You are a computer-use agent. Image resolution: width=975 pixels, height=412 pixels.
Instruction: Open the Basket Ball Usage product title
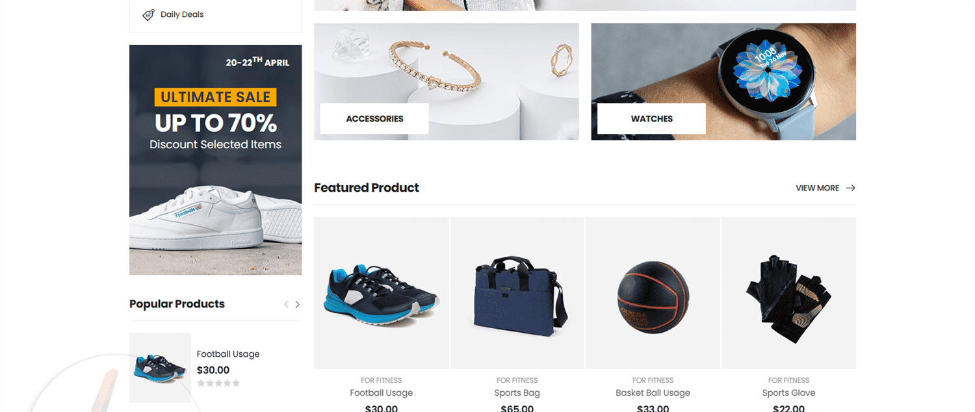pyautogui.click(x=653, y=393)
